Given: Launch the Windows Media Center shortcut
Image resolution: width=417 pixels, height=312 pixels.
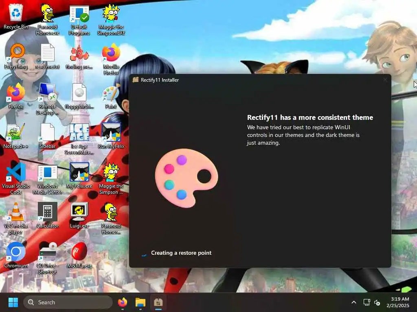Looking at the screenshot, I should pos(47,179).
